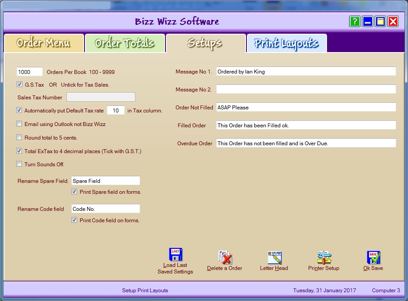This screenshot has height=301, width=408.
Task: Open Letter Head pen icon
Action: click(274, 257)
